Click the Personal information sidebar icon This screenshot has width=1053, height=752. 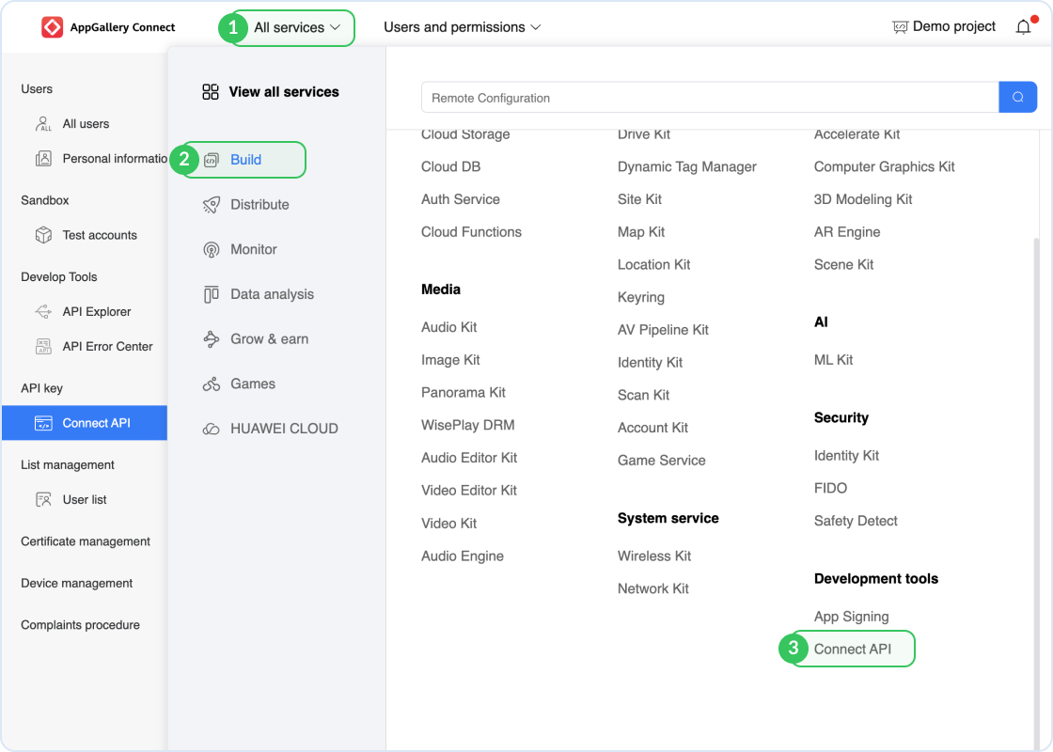[x=43, y=159]
